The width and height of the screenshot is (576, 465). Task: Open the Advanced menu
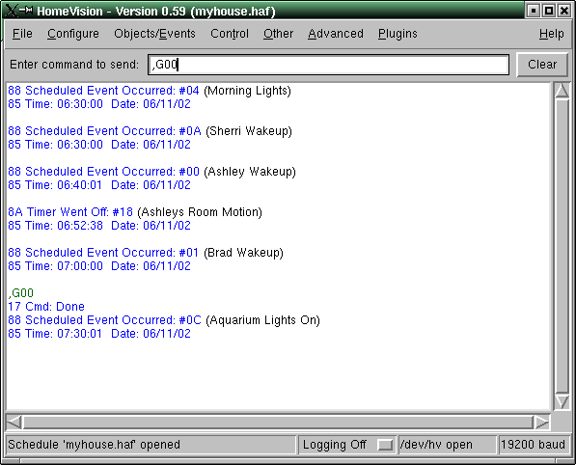(336, 34)
